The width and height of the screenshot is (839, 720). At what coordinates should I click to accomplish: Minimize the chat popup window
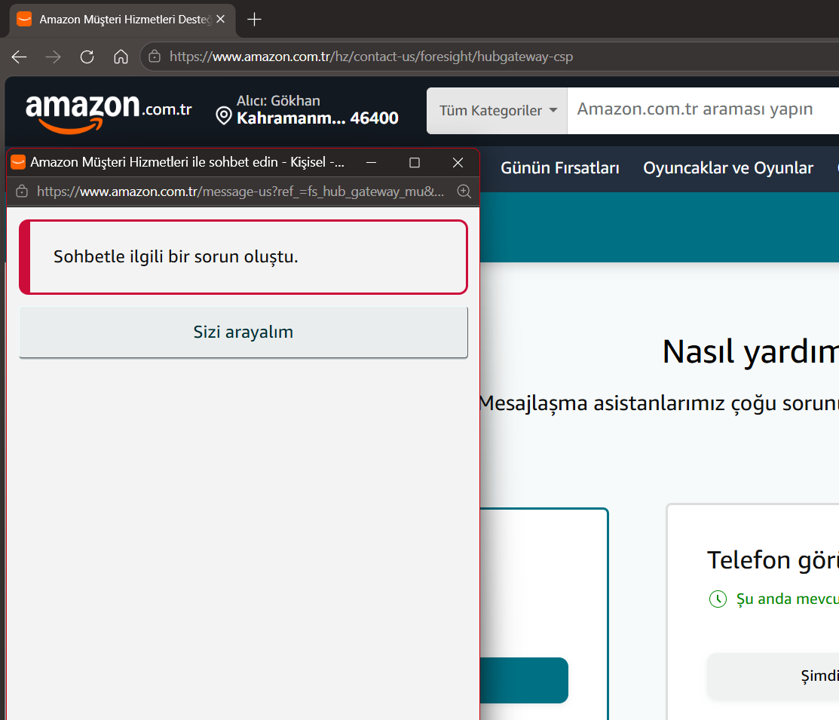[372, 162]
